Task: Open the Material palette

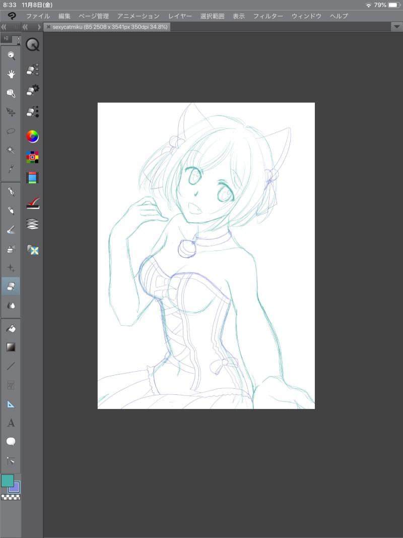Action: pyautogui.click(x=33, y=250)
